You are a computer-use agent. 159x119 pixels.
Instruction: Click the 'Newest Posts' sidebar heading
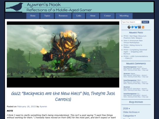[x=136, y=33]
